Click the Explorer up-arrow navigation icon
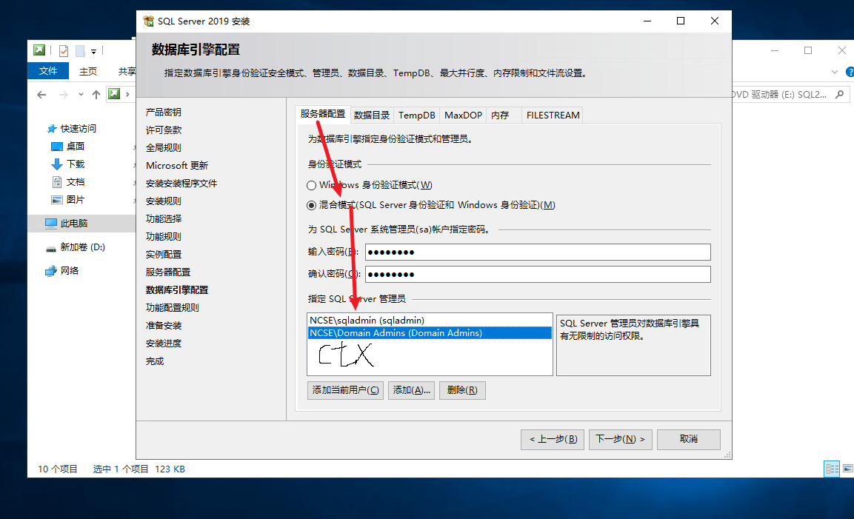 pyautogui.click(x=96, y=95)
